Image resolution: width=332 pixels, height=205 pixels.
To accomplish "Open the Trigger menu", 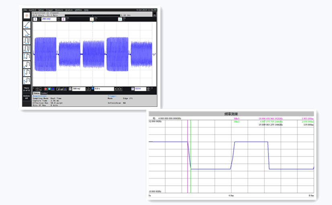I will coord(49,10).
